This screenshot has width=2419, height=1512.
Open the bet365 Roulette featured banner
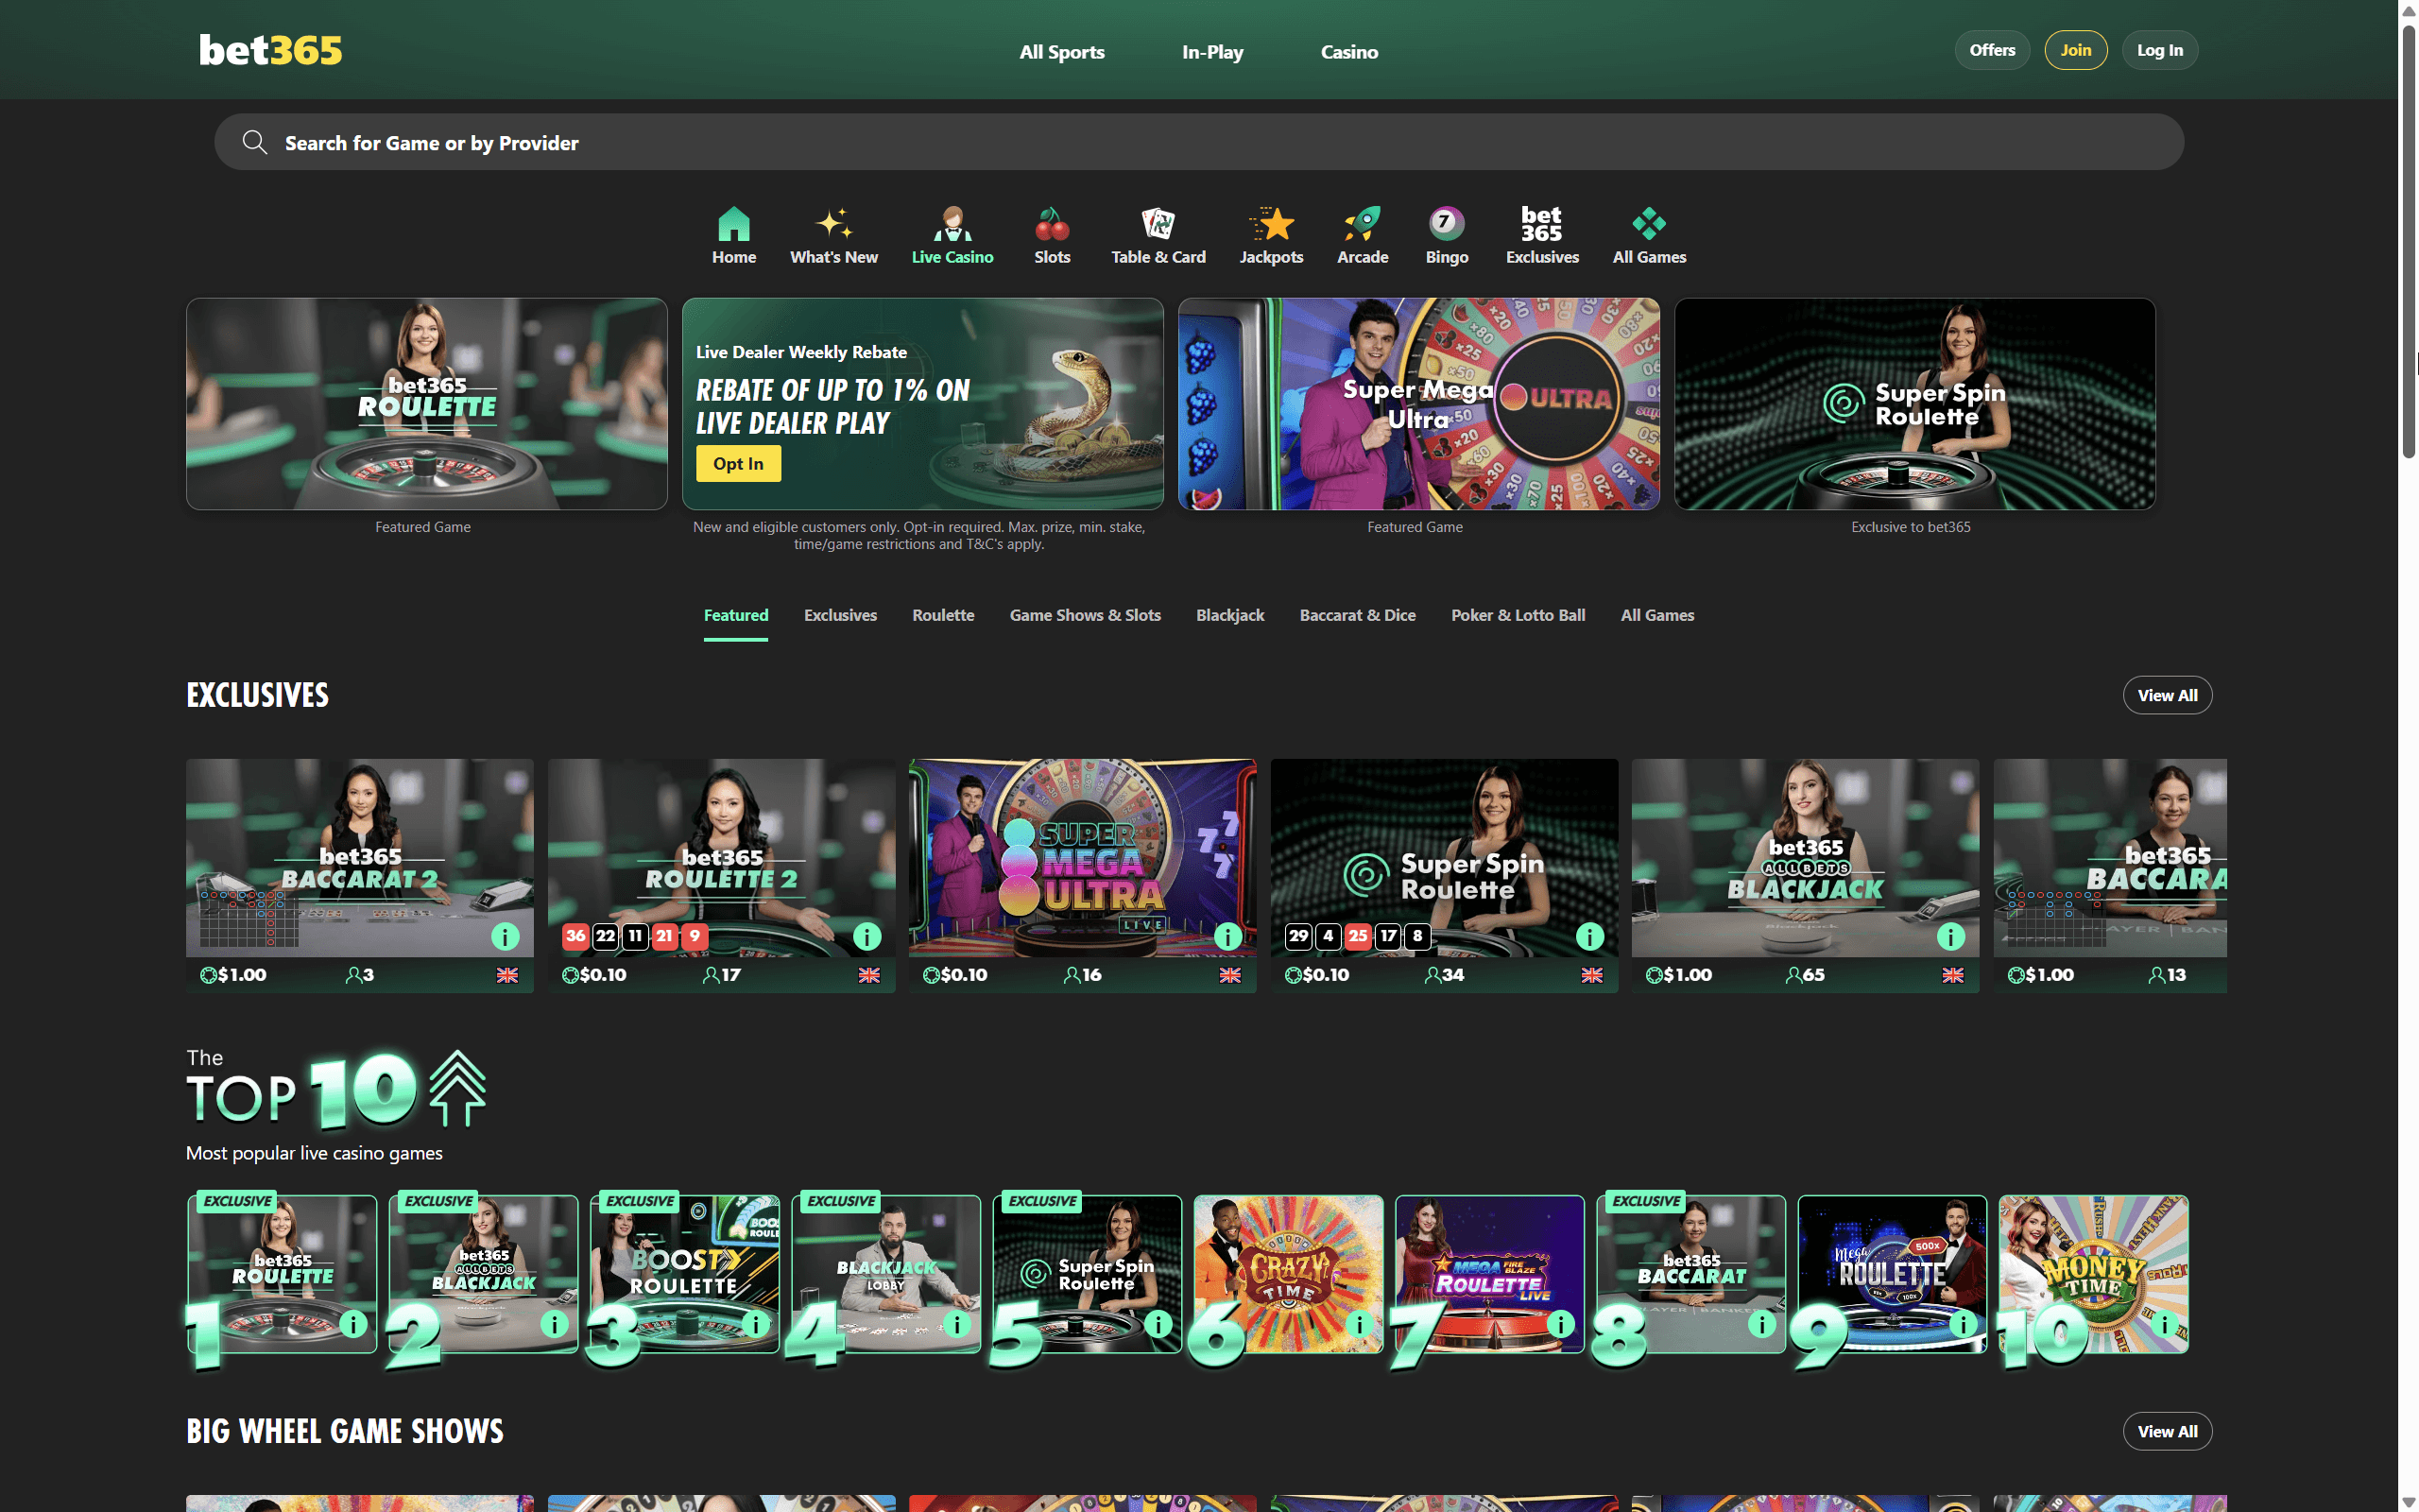coord(426,404)
